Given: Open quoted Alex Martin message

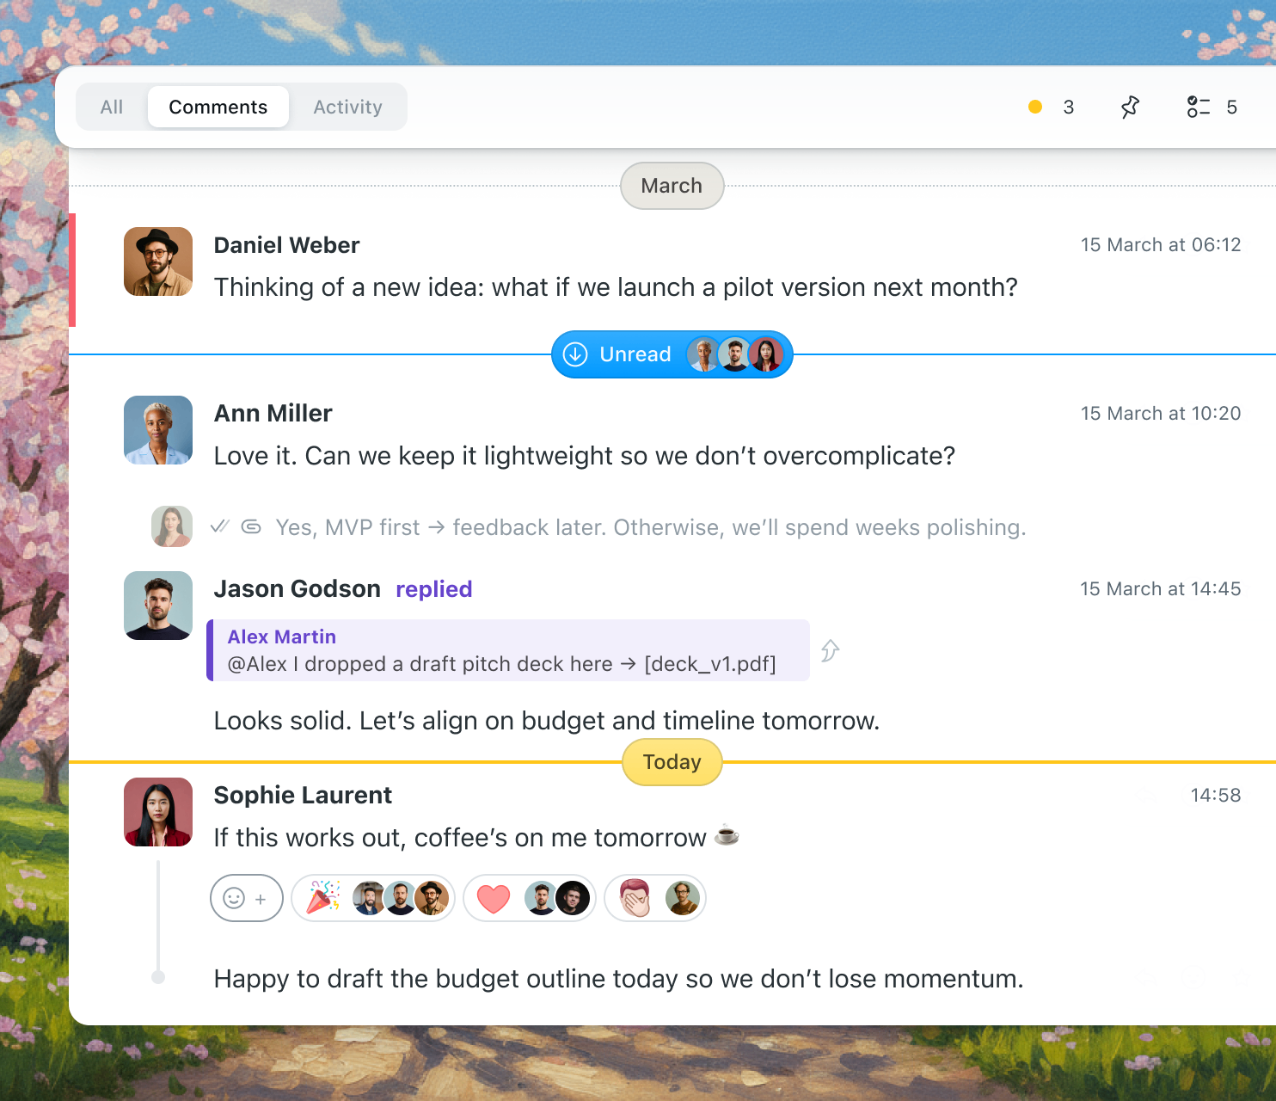Looking at the screenshot, I should coord(508,650).
